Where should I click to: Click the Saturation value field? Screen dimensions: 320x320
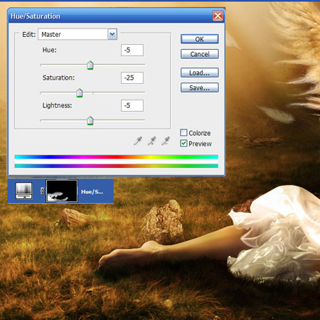coord(132,78)
